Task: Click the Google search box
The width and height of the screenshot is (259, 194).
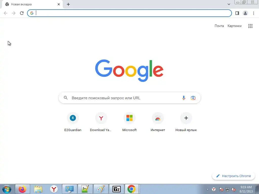Action: [x=129, y=98]
